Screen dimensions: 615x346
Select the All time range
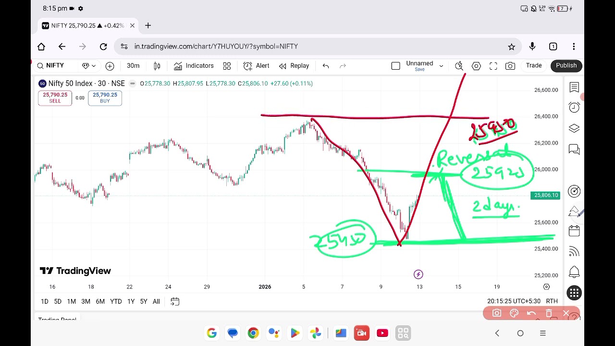pos(156,301)
